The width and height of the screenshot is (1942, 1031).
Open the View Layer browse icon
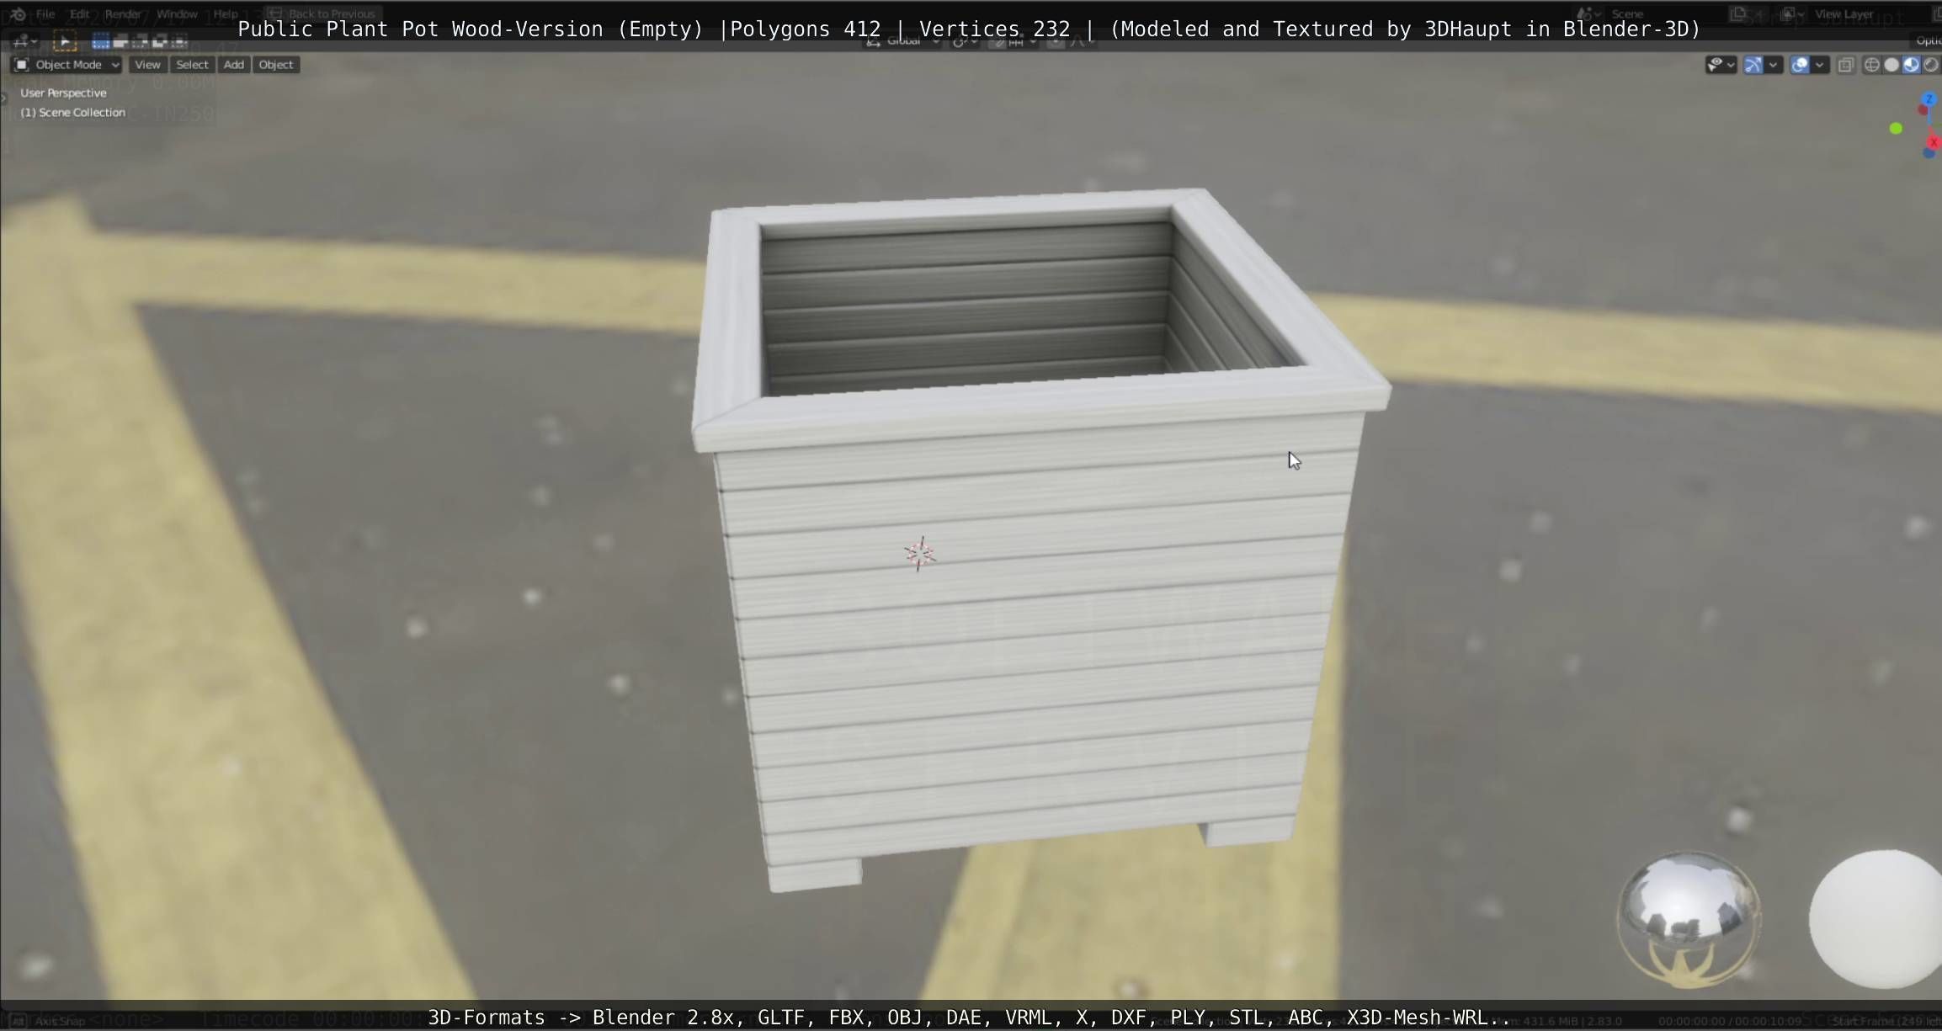tap(1790, 14)
